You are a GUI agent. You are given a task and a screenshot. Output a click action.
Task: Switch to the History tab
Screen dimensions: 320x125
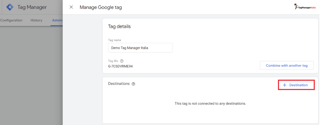(36, 20)
